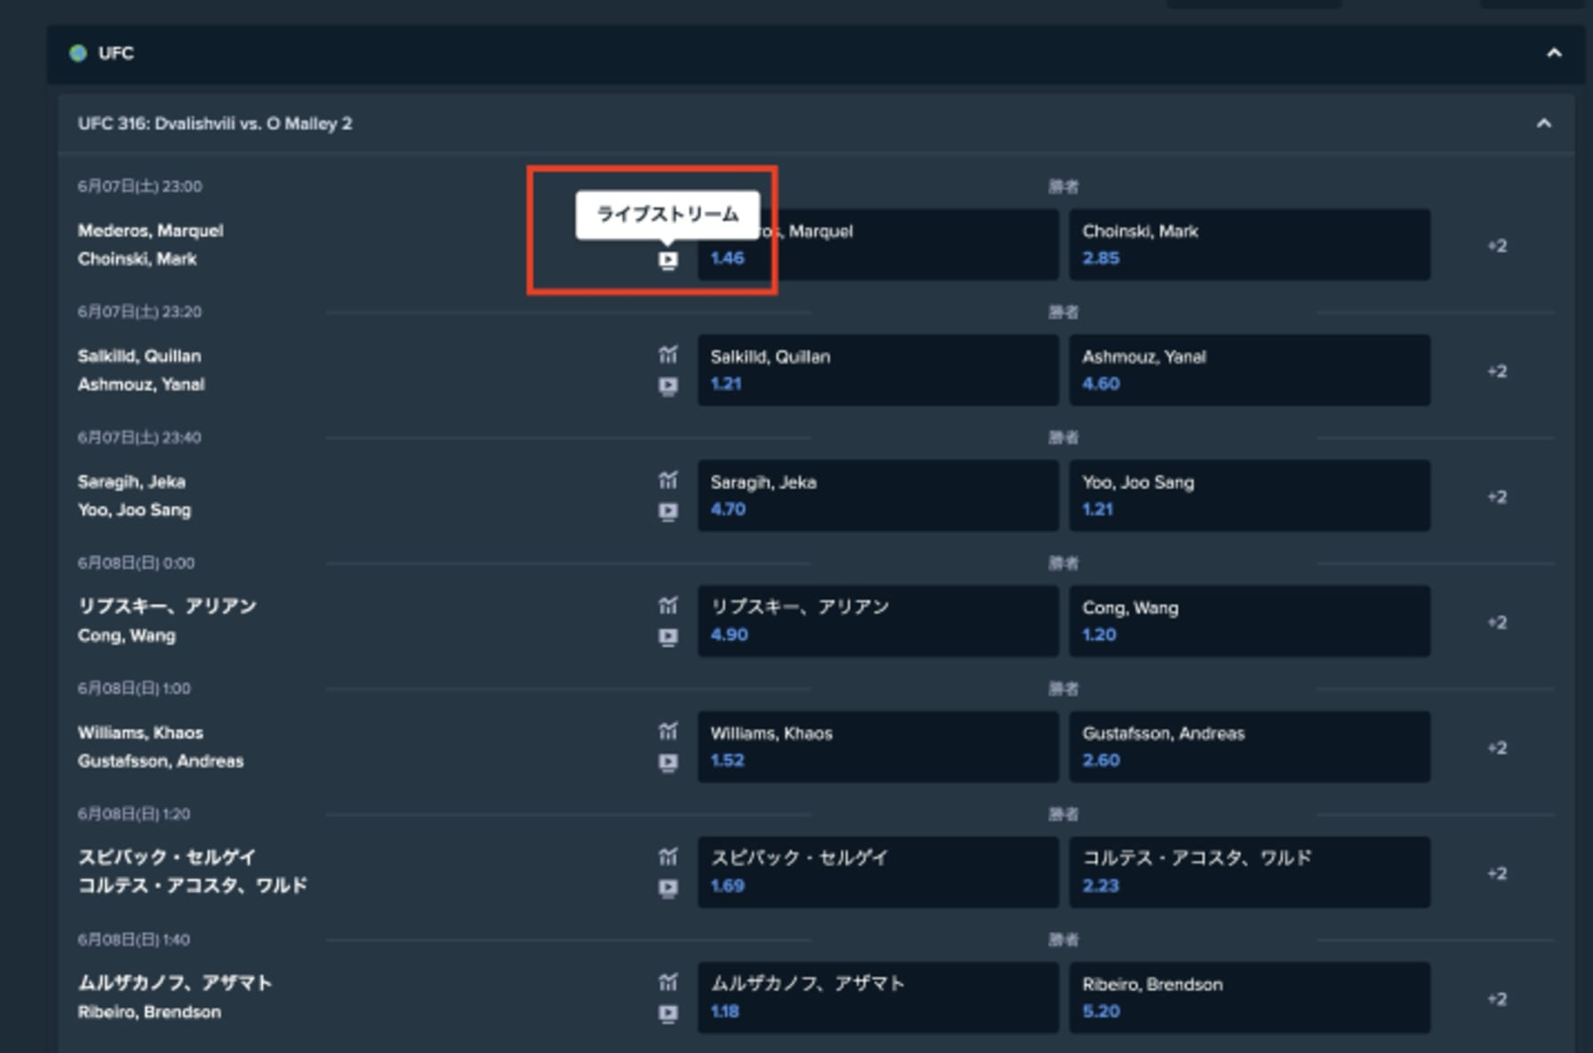Click live stream icon for Saragih vs Yoo
Viewport: 1593px width, 1053px height.
pos(668,511)
